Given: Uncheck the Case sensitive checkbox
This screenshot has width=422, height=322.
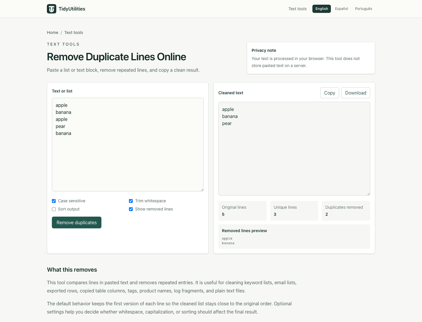Looking at the screenshot, I should tap(54, 201).
